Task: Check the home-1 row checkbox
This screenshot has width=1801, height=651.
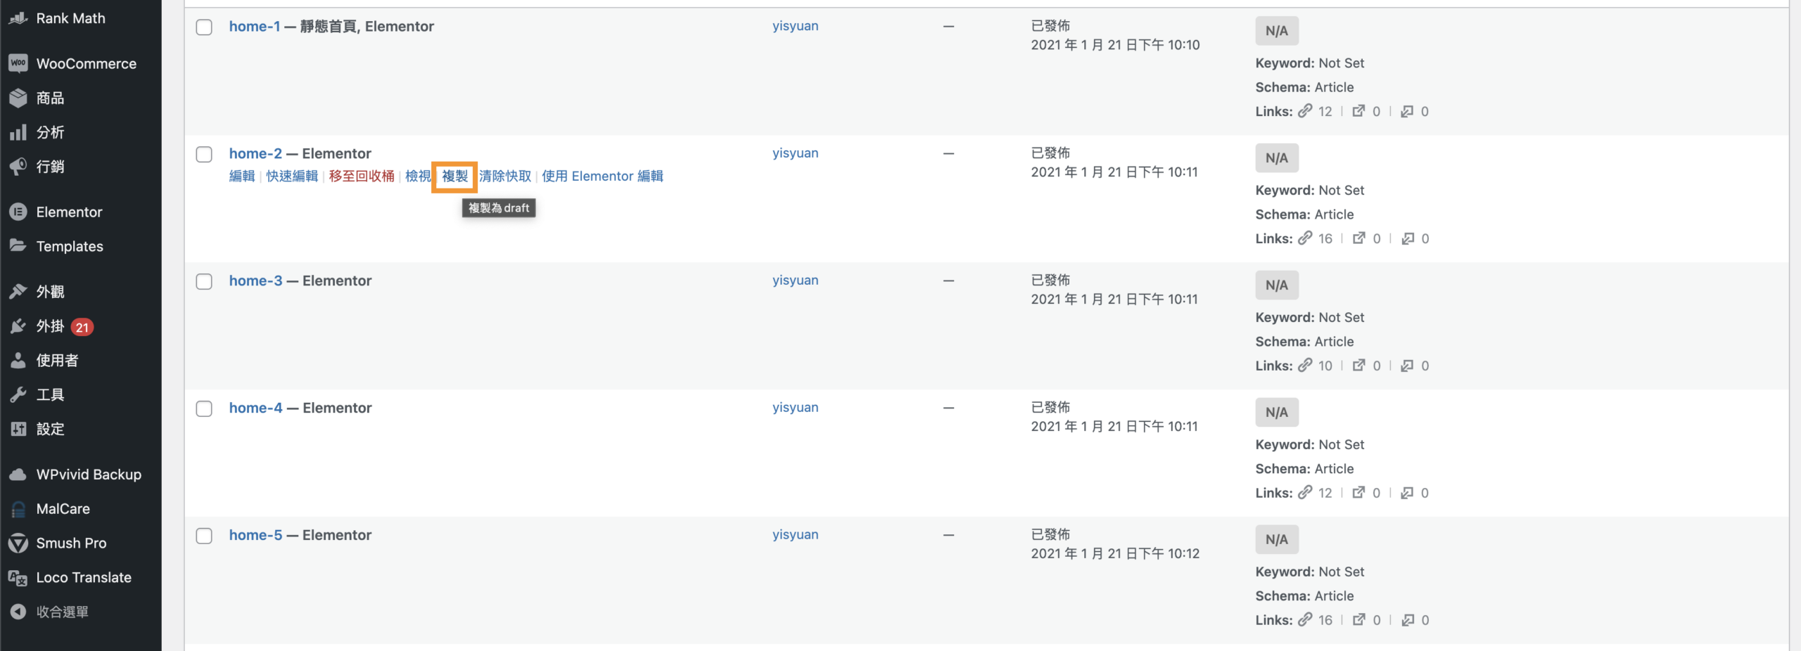Action: [x=204, y=27]
